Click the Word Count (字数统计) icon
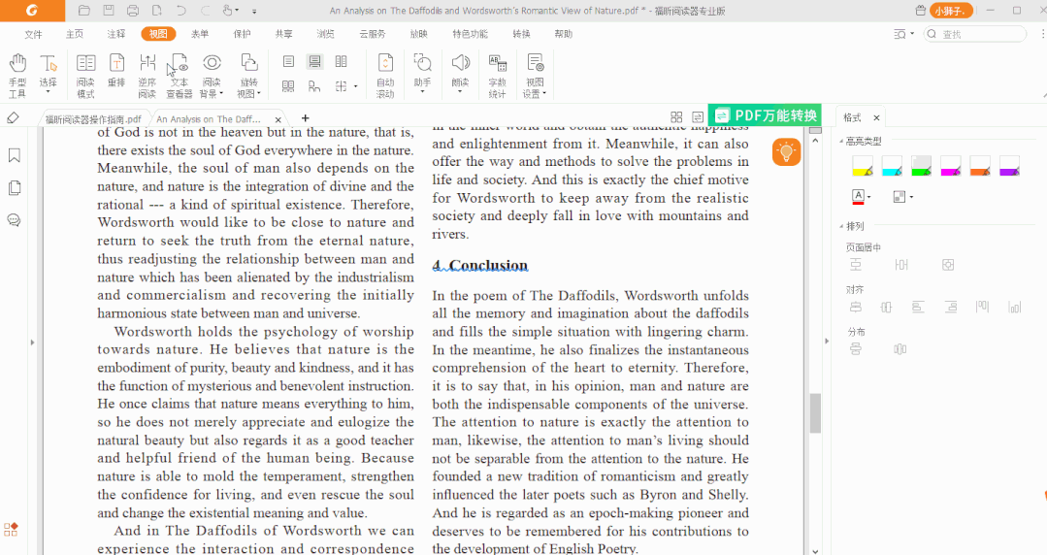 (497, 75)
